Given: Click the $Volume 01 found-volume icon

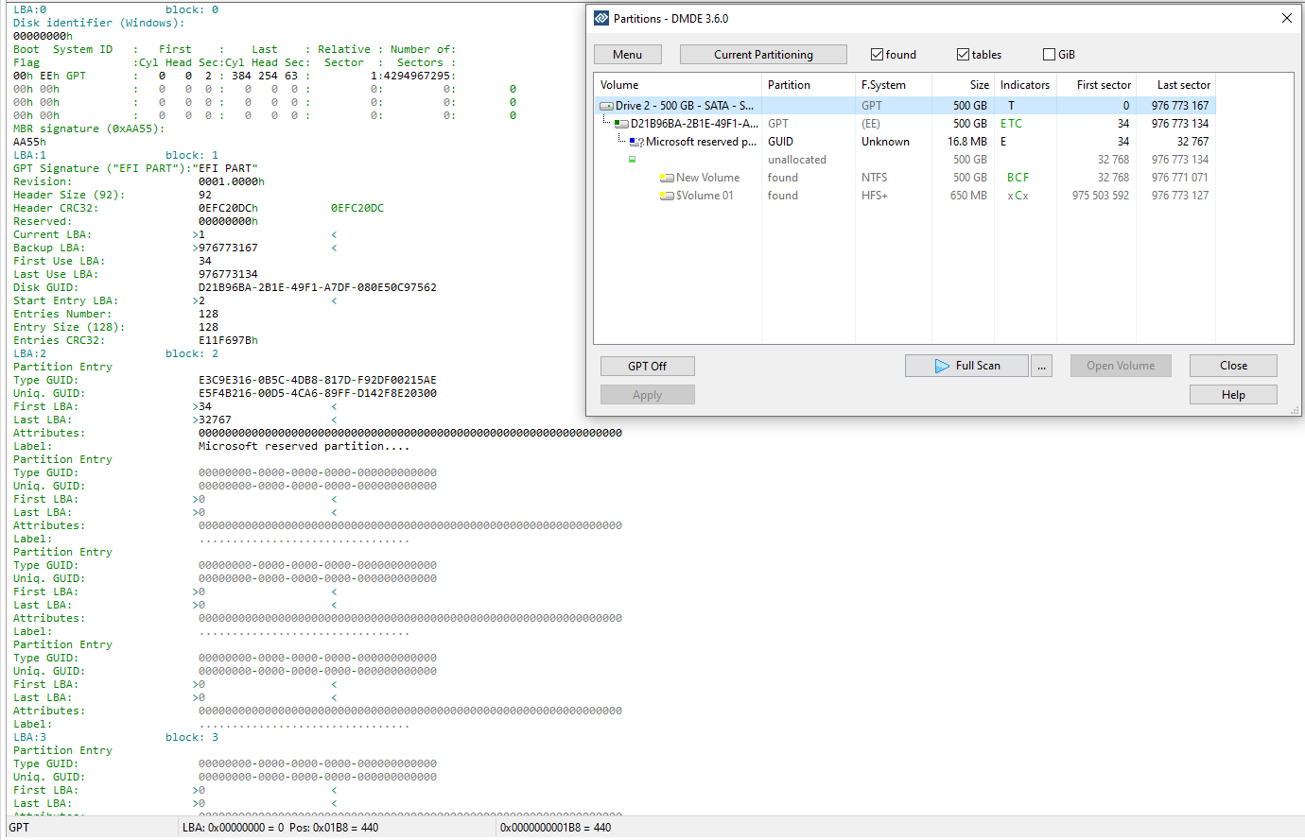Looking at the screenshot, I should [x=667, y=196].
